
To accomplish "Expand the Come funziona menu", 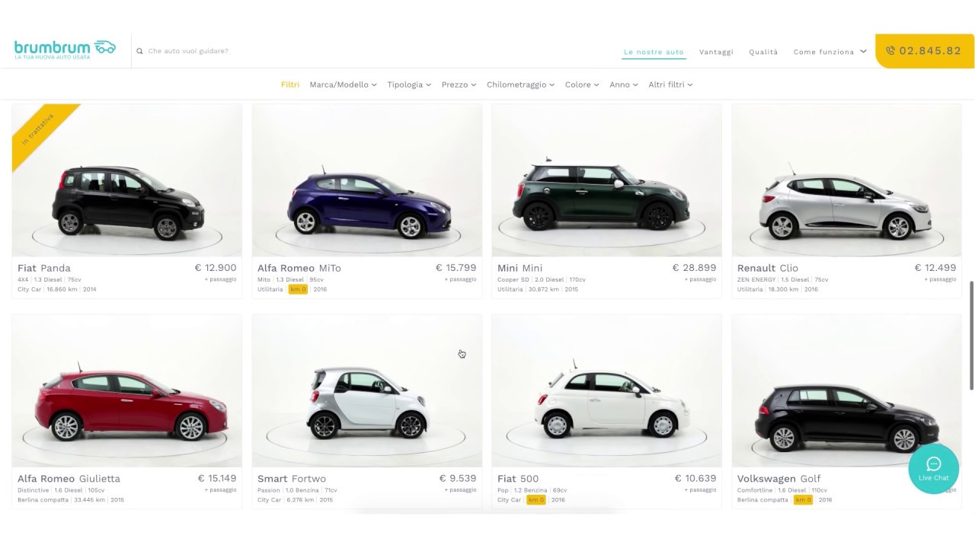I will coord(830,52).
